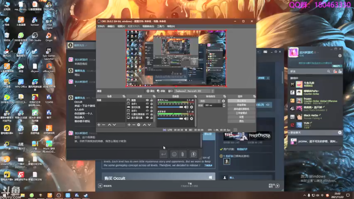Pop out the Scene Transitions dock icon
The height and width of the screenshot is (199, 354).
[225, 96]
